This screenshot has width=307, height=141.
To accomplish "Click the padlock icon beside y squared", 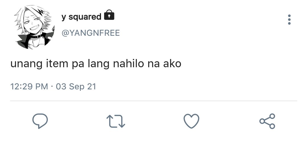I will pyautogui.click(x=109, y=15).
